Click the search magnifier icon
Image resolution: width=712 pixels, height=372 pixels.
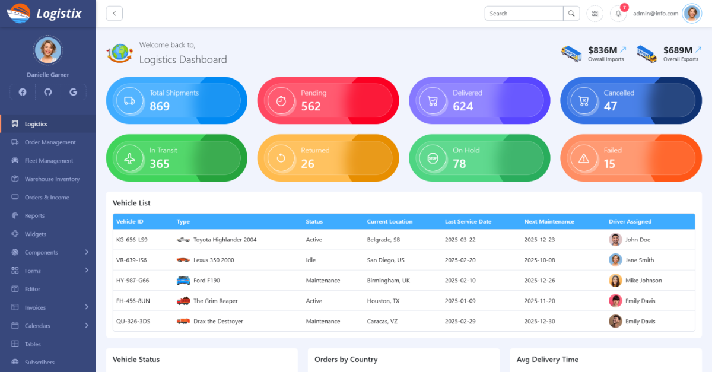point(571,14)
